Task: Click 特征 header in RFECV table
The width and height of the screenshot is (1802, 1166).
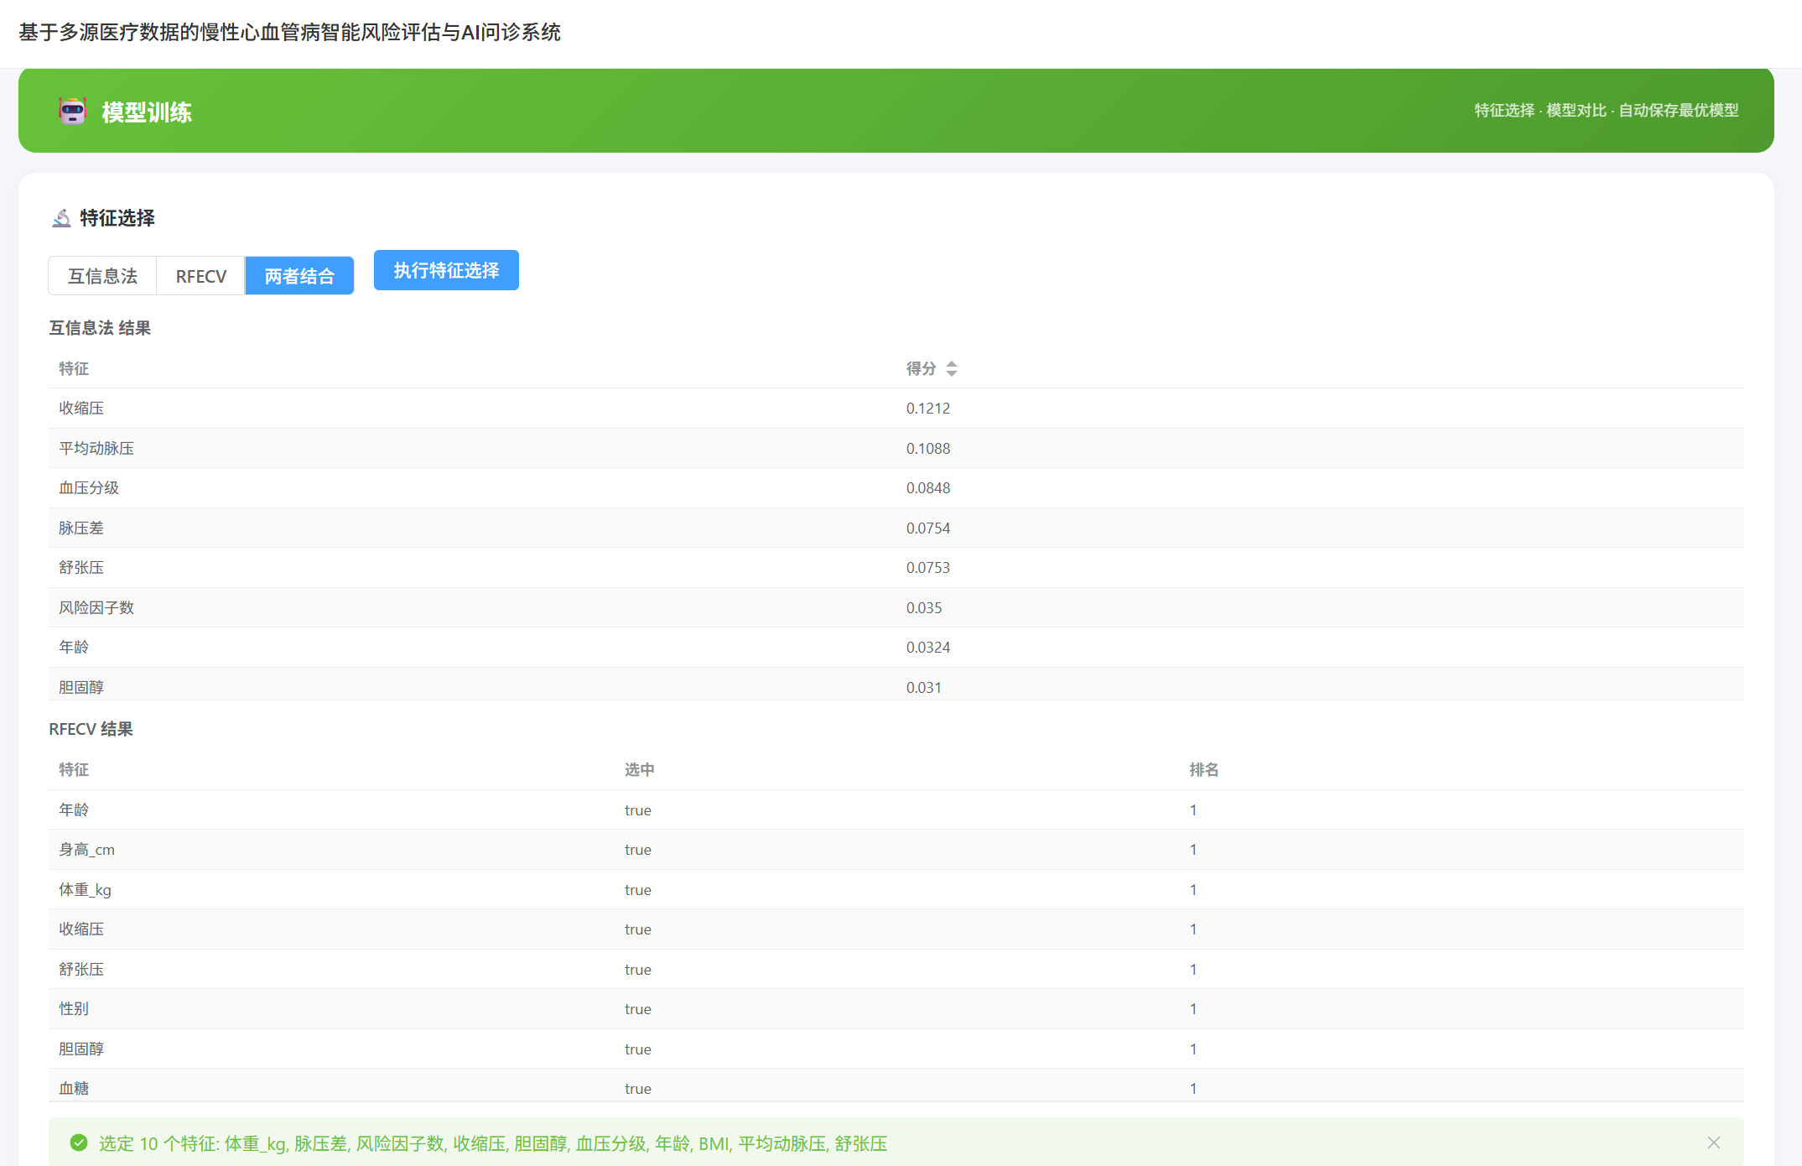Action: coord(74,769)
